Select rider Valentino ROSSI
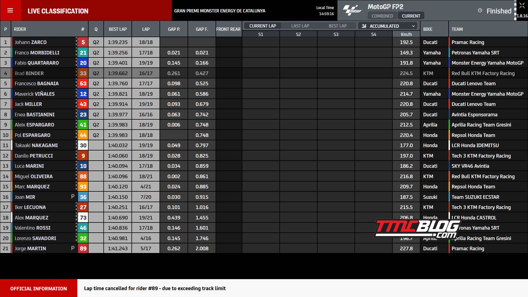Screen dimensions: 528x297 [32, 228]
